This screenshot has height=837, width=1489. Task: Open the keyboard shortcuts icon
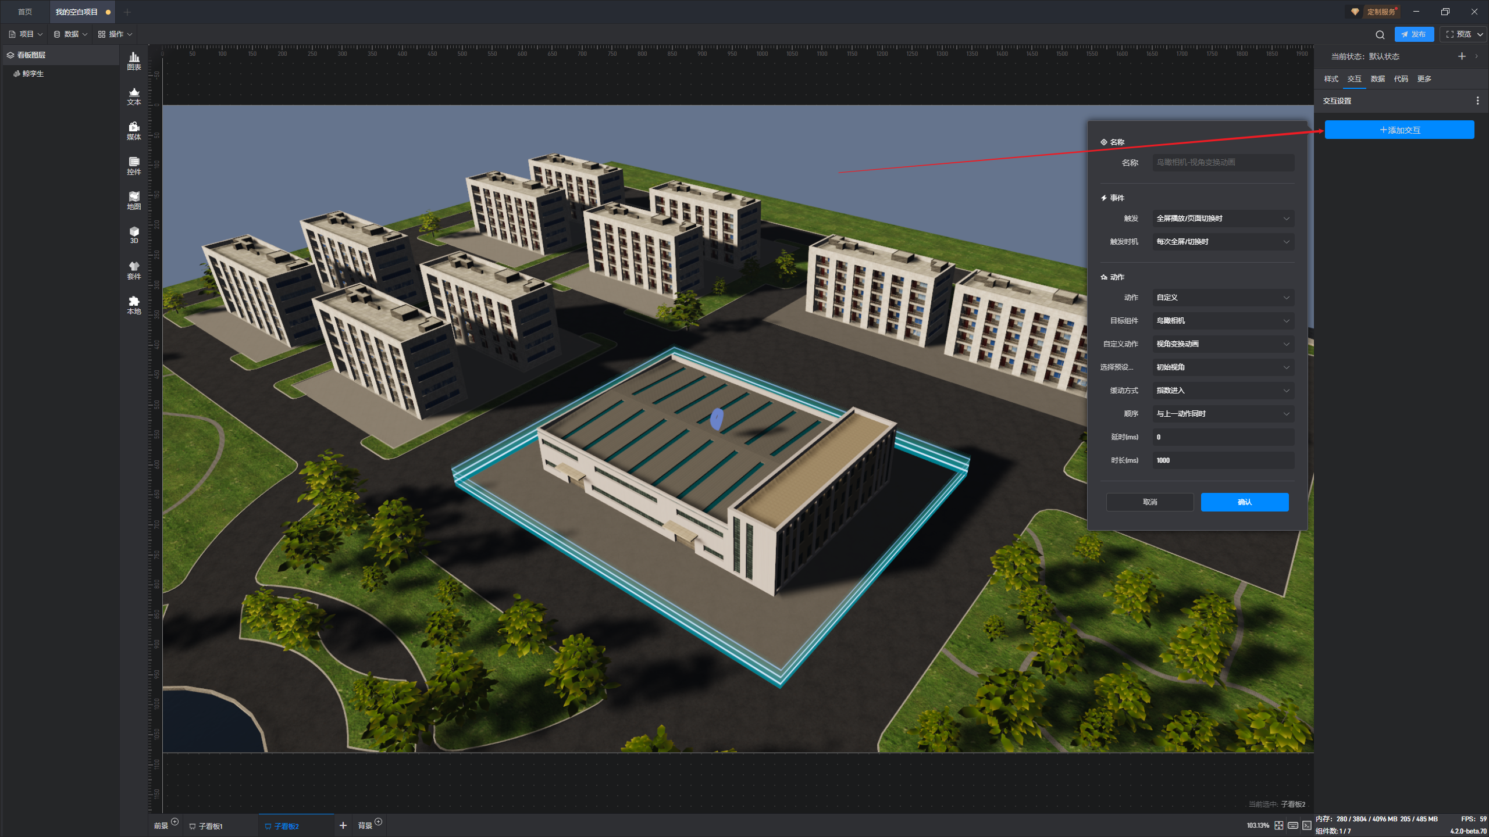(x=1292, y=825)
